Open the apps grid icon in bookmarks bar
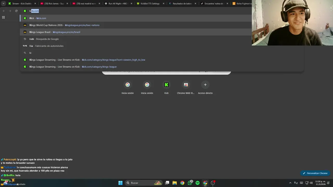This screenshot has width=333, height=187. click(x=3, y=17)
